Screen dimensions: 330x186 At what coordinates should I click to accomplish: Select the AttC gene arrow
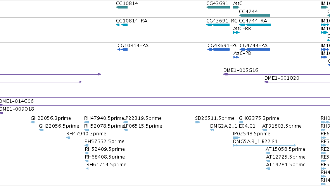[x=236, y=7]
